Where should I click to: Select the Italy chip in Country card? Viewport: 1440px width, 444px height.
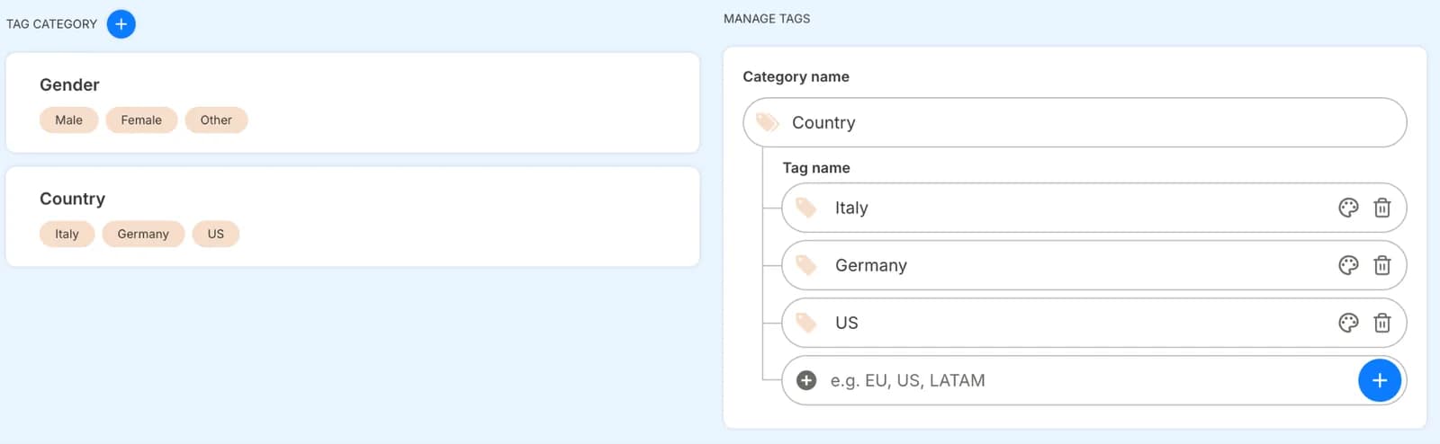point(67,234)
